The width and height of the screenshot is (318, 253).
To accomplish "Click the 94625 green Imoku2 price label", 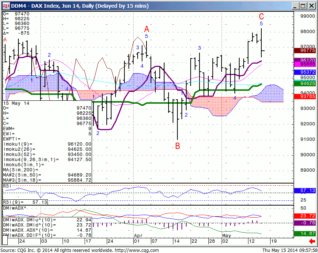I will tap(305, 83).
